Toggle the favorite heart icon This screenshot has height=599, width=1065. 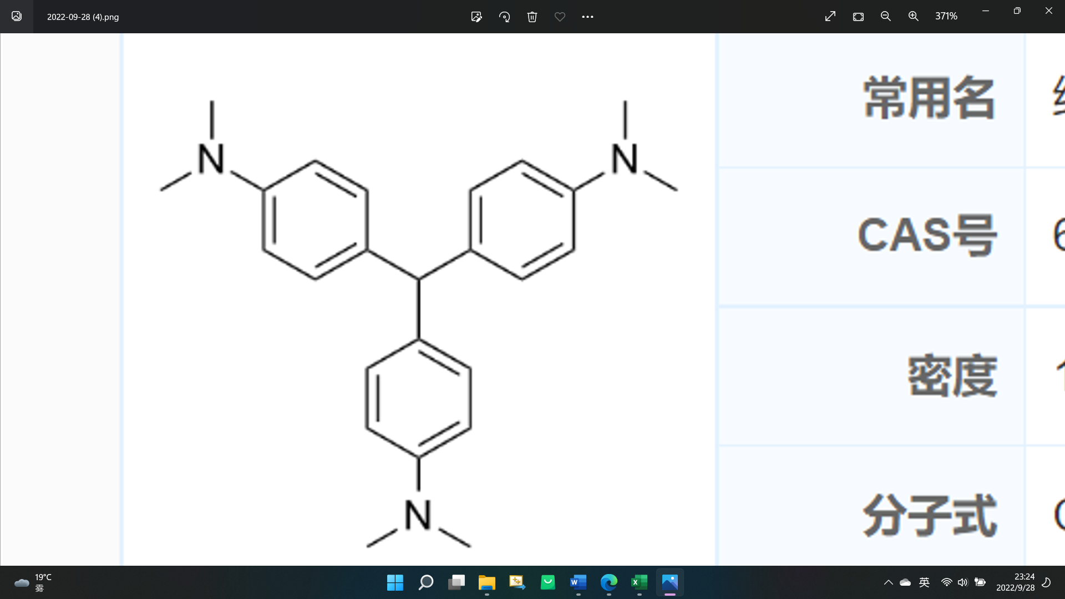pyautogui.click(x=560, y=17)
